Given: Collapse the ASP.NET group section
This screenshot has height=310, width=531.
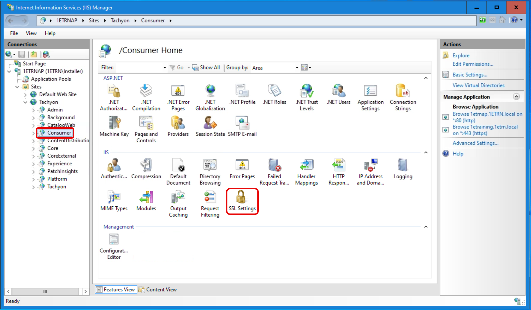Looking at the screenshot, I should click(x=426, y=78).
